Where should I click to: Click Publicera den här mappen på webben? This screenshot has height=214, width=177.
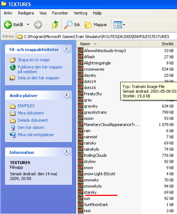tap(40, 69)
